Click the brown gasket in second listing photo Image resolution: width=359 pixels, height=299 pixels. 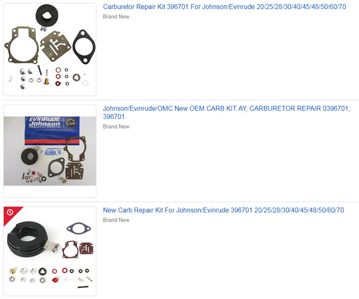75,149
